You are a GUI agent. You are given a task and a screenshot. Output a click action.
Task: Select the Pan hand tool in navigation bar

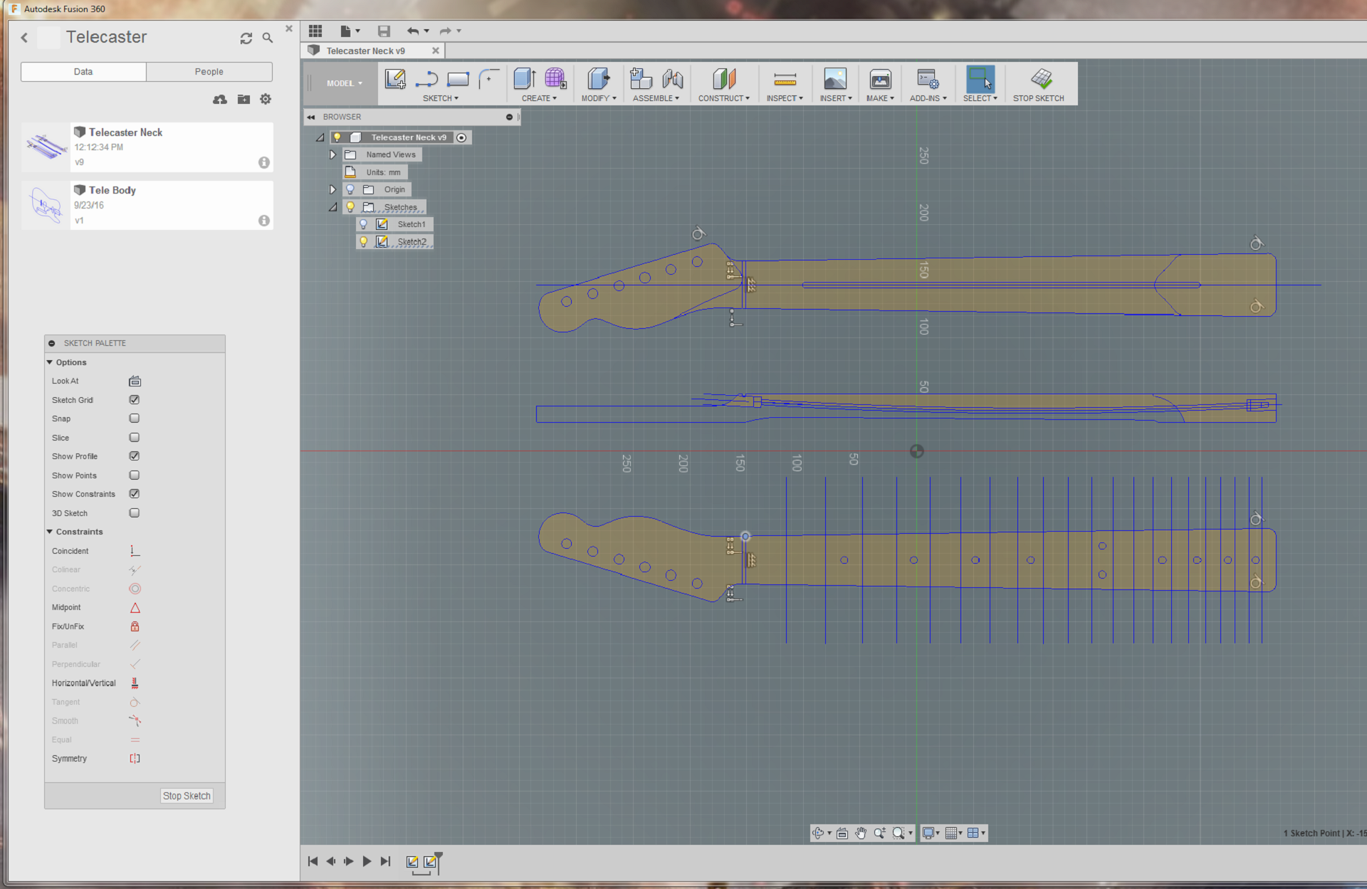click(x=861, y=833)
